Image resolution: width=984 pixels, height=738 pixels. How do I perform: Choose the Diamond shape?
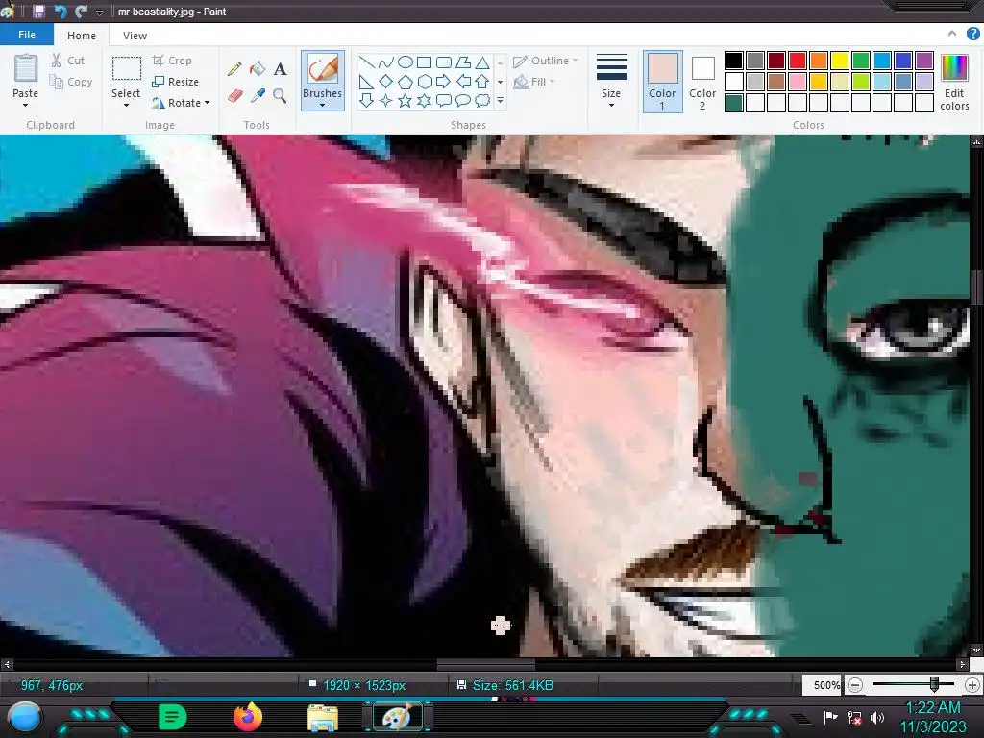pos(386,81)
